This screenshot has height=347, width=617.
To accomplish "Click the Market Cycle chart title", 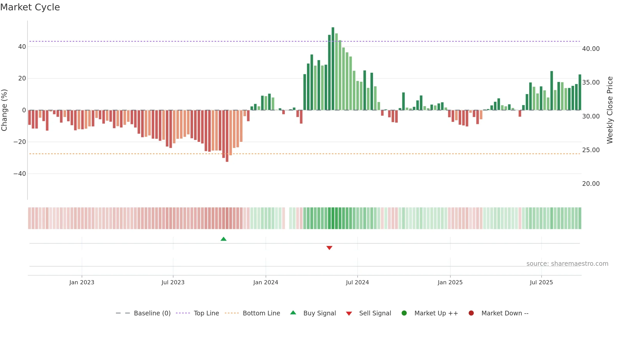I will (x=30, y=7).
